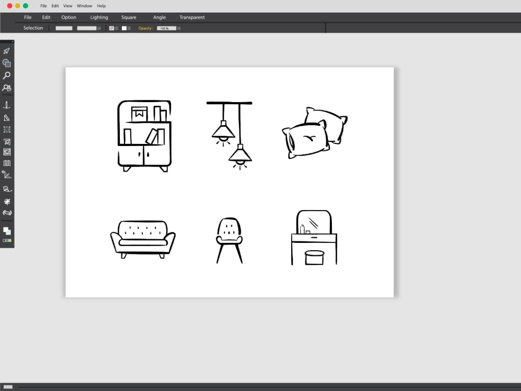
Task: Select the hanging lamps drawing on canvas
Action: coord(229,136)
